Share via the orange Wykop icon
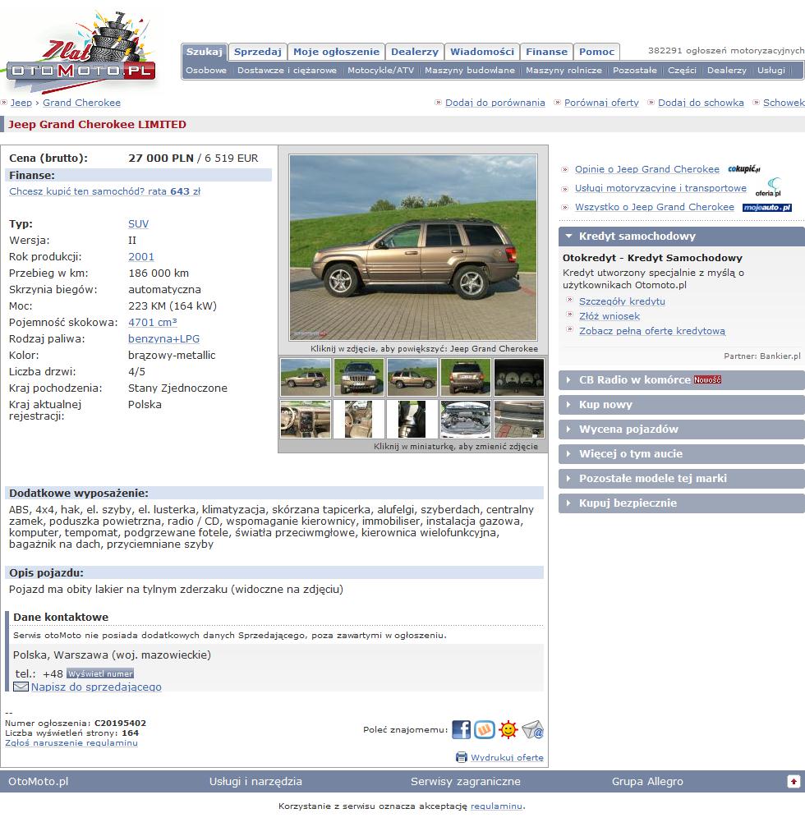Screen dimensions: 805x827 485,729
